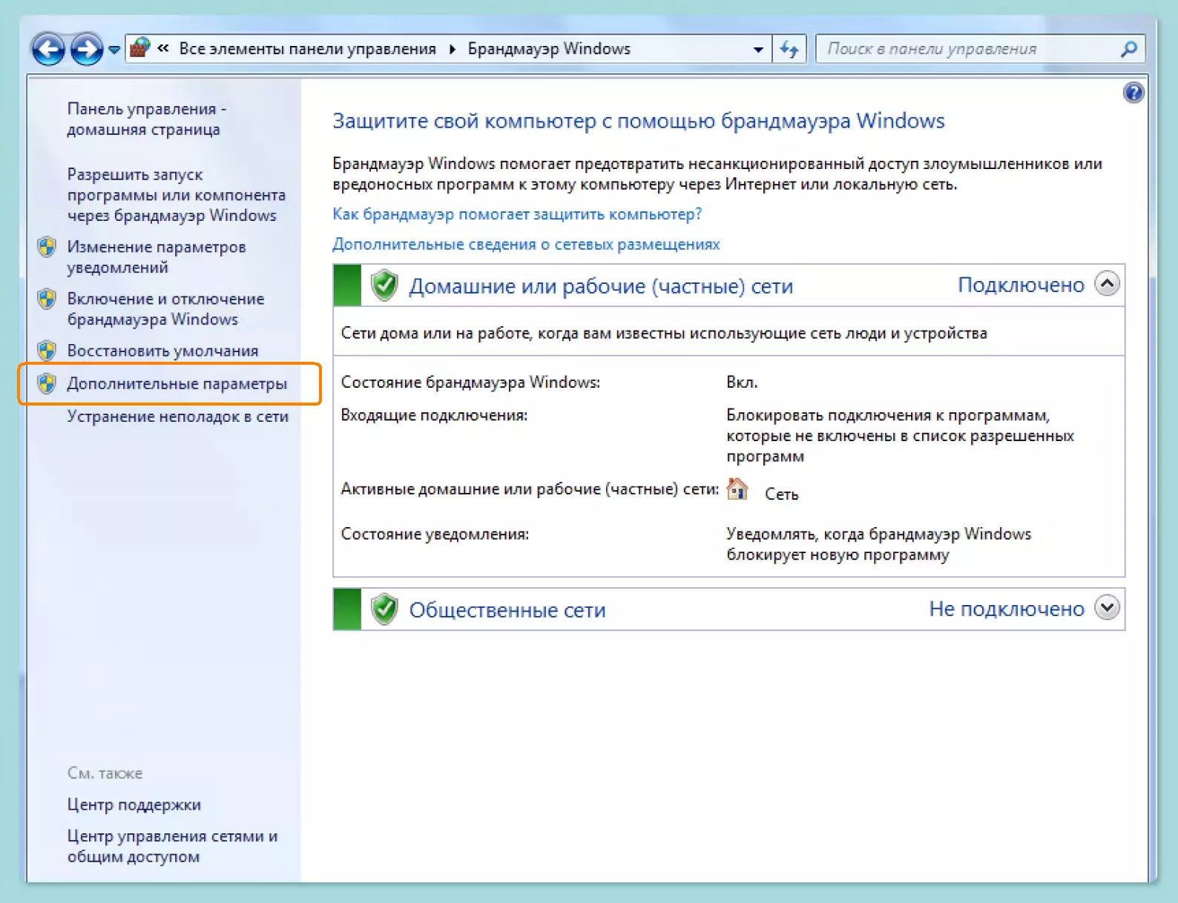Go forward with the Forward arrow button
The width and height of the screenshot is (1178, 903).
click(87, 50)
